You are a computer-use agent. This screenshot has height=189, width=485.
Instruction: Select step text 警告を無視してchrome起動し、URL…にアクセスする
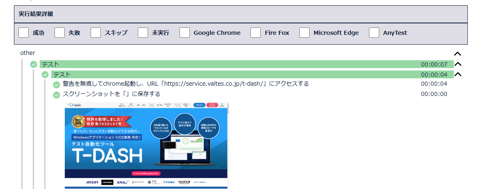186,84
